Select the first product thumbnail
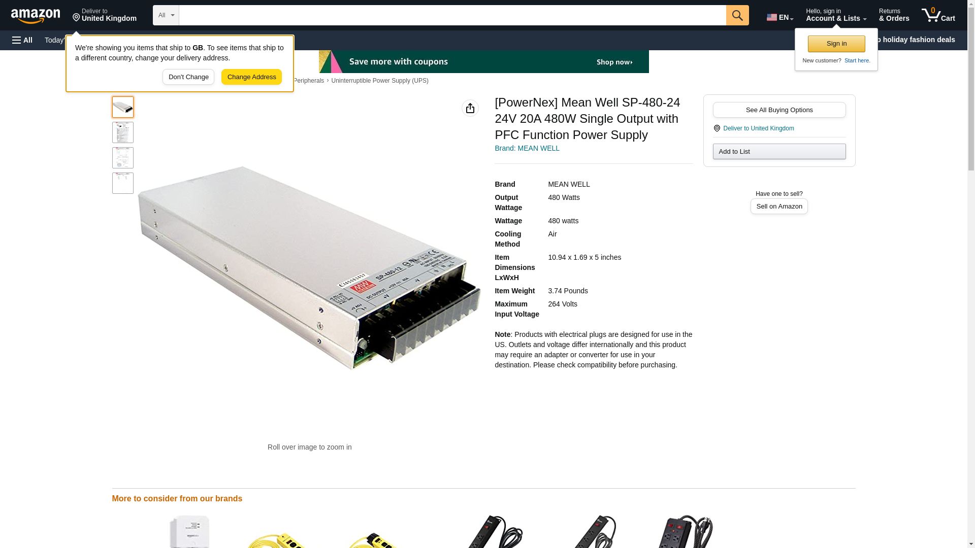Image resolution: width=975 pixels, height=548 pixels. (123, 107)
